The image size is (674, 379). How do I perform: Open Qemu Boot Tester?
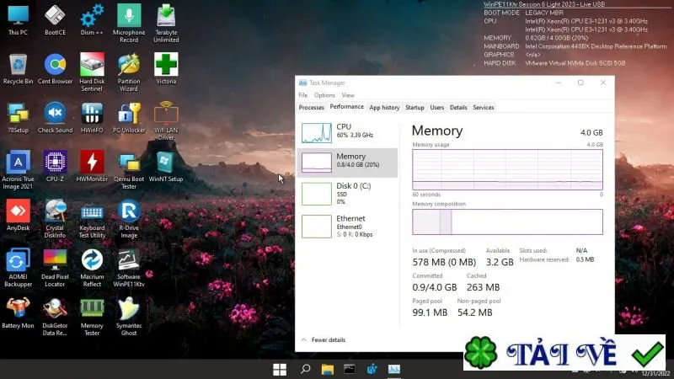[129, 170]
